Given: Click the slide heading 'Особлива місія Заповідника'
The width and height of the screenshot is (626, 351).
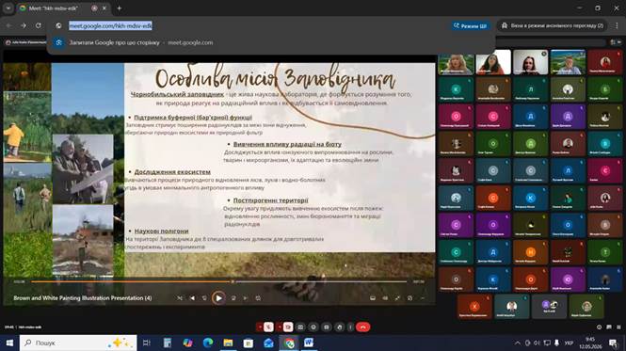Looking at the screenshot, I should (275, 78).
